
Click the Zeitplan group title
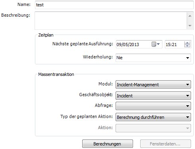46,35
